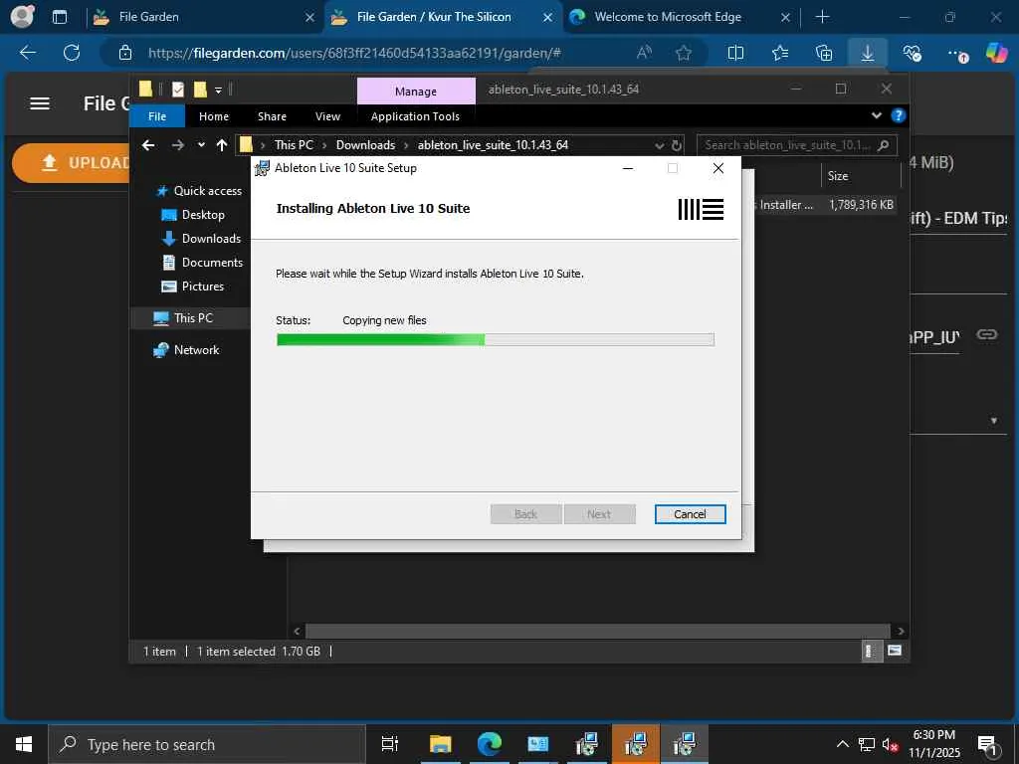The image size is (1019, 764).
Task: Click Downloads in the address breadcrumb
Action: (x=365, y=145)
